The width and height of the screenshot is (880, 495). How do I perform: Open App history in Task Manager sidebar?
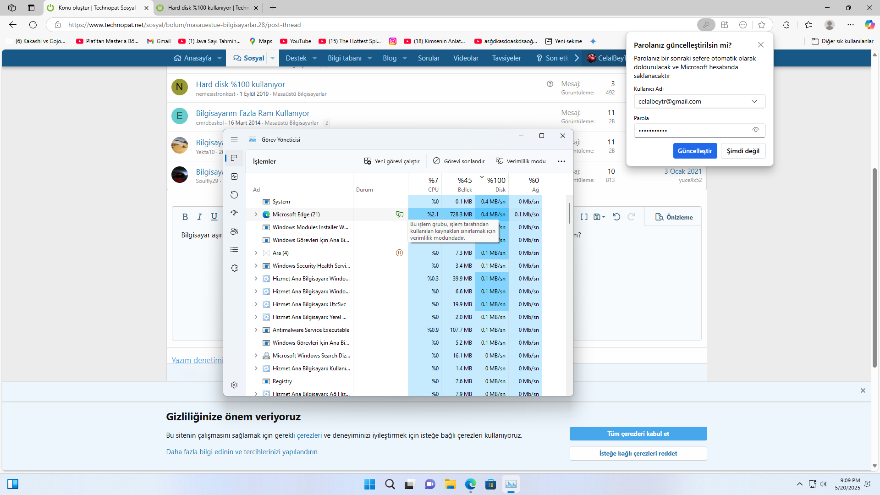(x=234, y=195)
